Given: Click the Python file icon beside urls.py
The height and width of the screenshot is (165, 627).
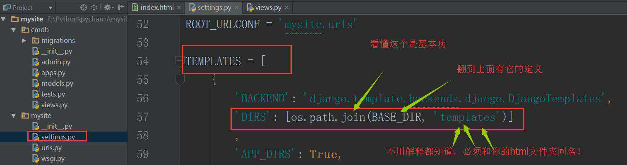Looking at the screenshot, I should (36, 148).
